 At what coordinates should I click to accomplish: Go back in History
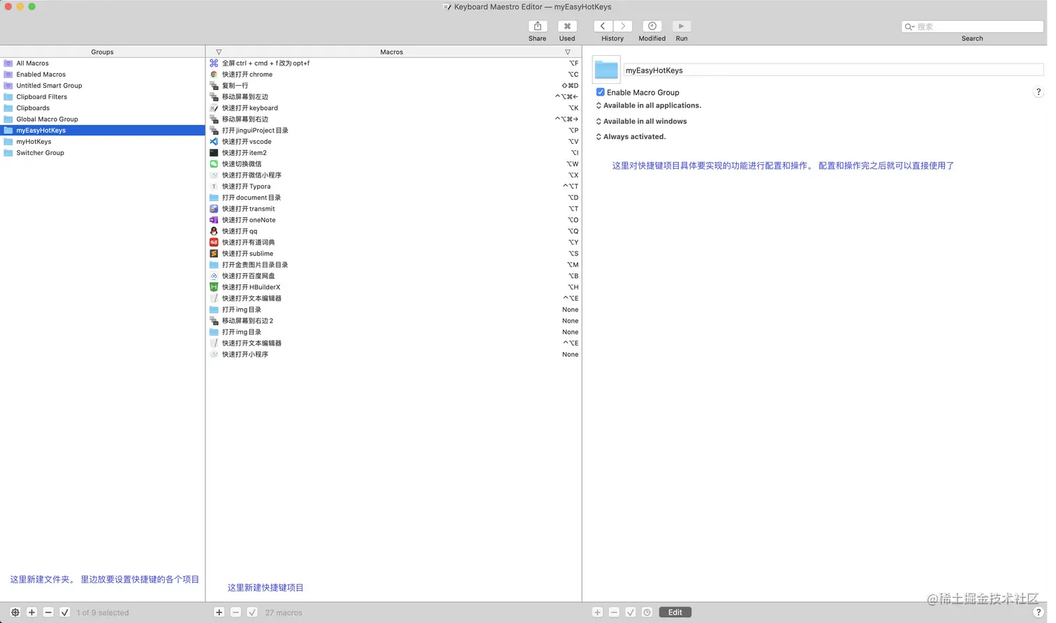(603, 27)
